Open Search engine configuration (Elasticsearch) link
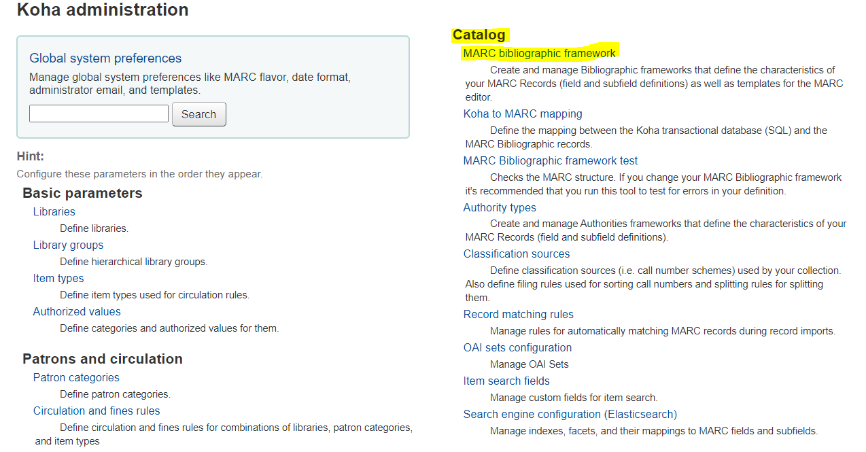The width and height of the screenshot is (866, 452). click(570, 415)
